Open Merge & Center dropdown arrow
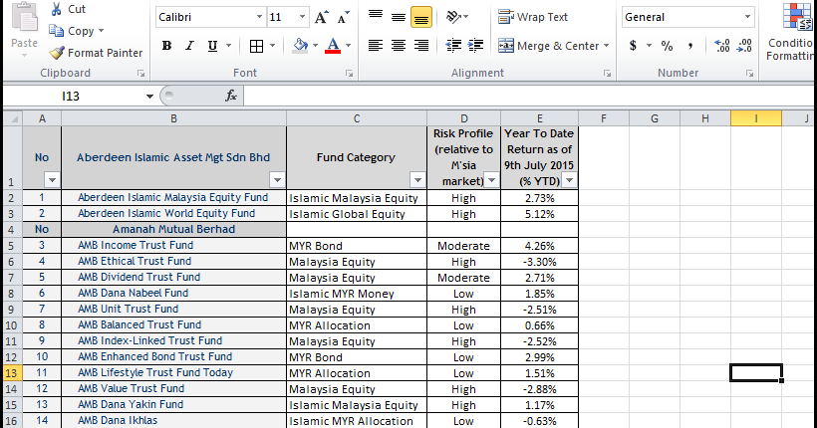 [x=607, y=46]
